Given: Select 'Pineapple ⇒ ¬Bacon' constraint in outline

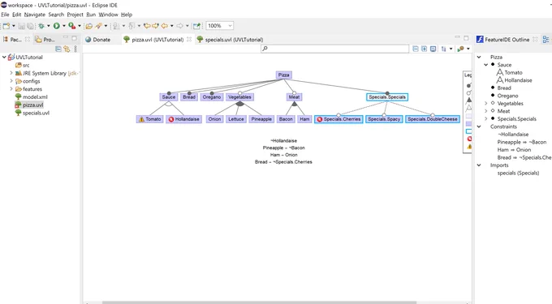Looking at the screenshot, I should tap(522, 142).
